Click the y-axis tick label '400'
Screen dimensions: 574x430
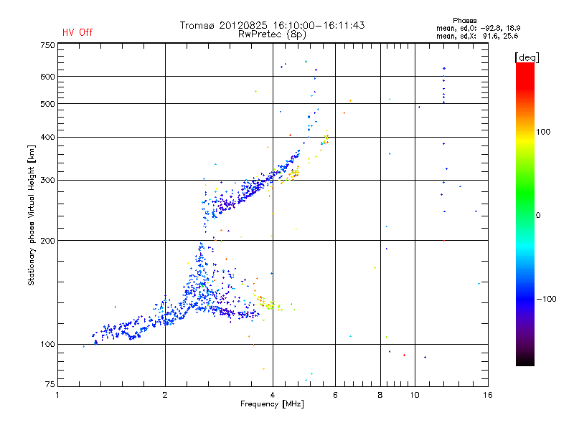coord(47,138)
